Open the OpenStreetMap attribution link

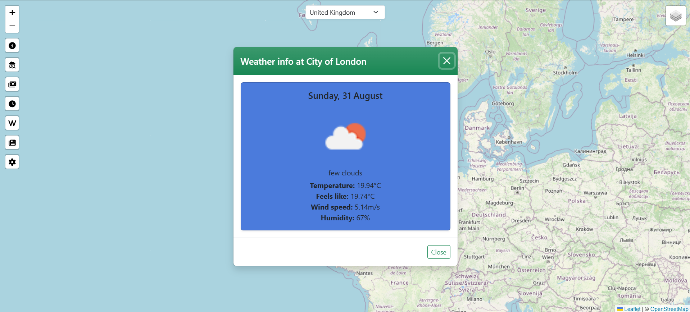(x=669, y=309)
